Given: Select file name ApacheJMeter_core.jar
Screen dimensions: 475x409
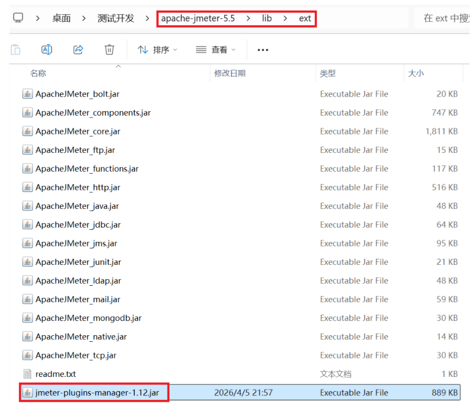Looking at the screenshot, I should [x=78, y=131].
